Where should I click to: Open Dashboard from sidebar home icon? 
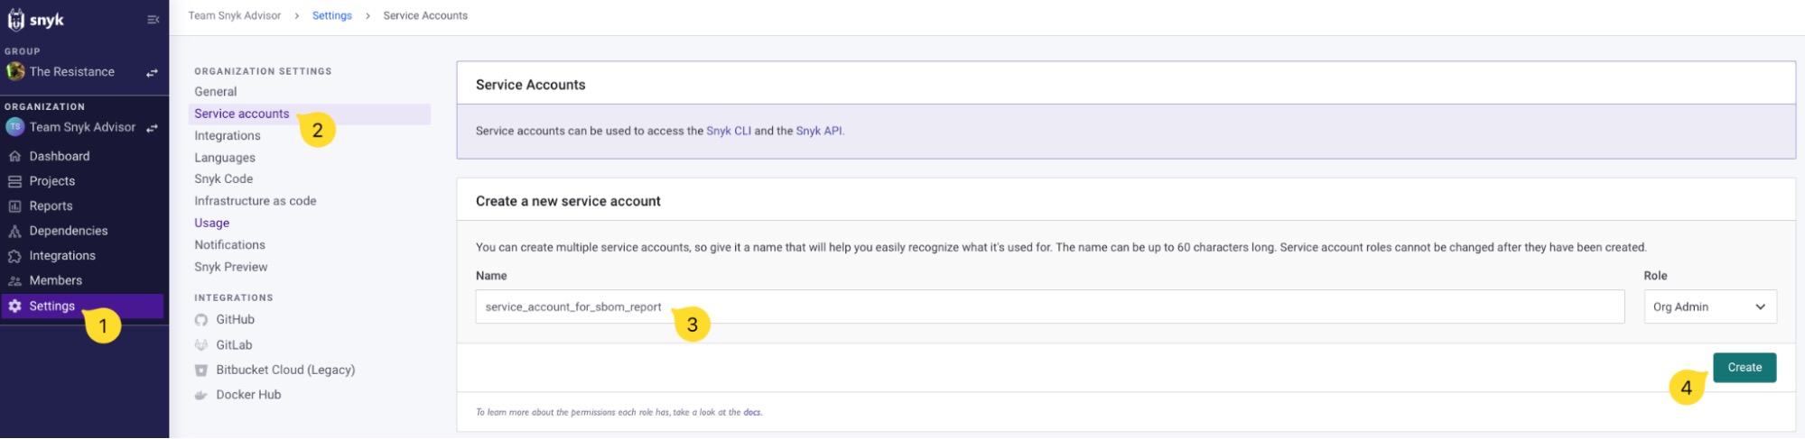14,156
